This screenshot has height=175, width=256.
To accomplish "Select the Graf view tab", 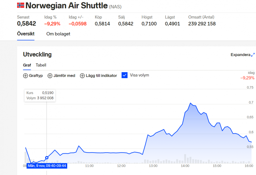I will [x=27, y=65].
